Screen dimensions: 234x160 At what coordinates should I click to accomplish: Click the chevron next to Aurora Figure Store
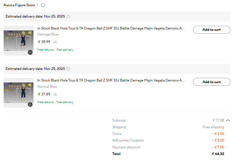37,5
